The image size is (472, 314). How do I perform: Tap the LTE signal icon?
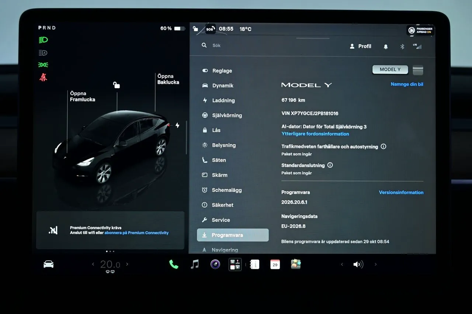(x=417, y=46)
